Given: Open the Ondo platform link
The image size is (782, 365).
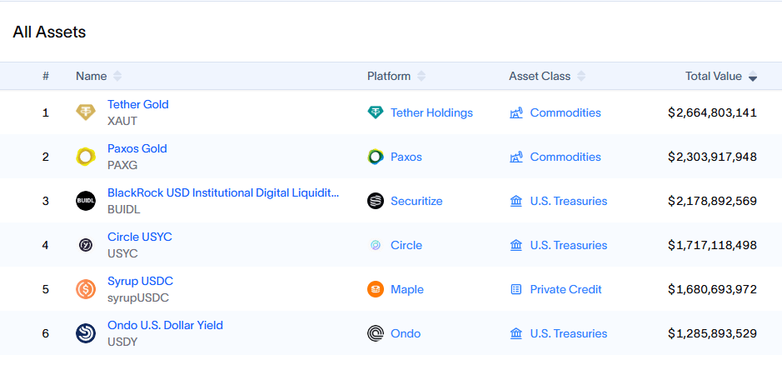Looking at the screenshot, I should coord(406,333).
